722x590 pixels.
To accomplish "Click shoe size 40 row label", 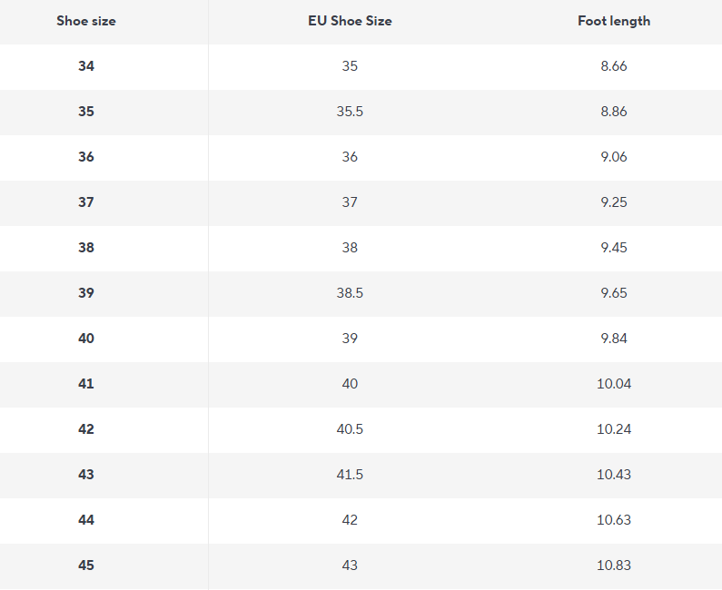I will (86, 339).
